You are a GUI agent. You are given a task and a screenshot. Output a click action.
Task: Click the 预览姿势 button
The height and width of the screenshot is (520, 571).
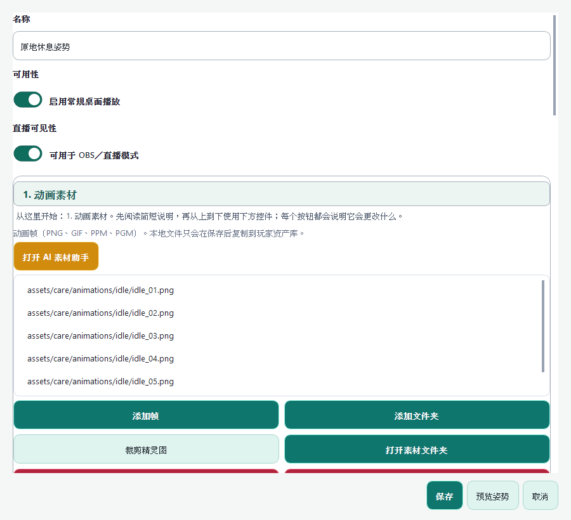tap(493, 496)
